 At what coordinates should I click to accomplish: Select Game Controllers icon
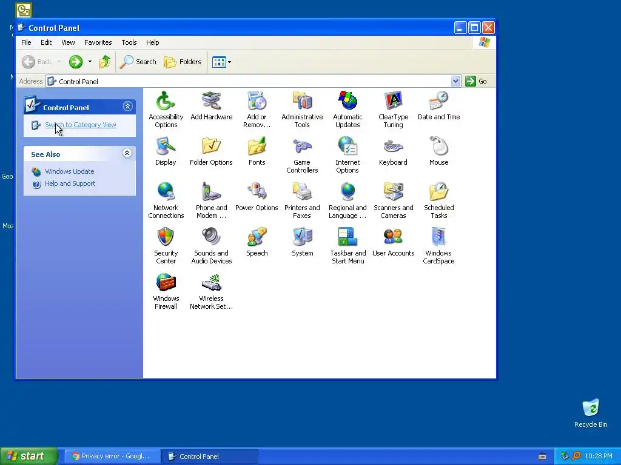[302, 147]
